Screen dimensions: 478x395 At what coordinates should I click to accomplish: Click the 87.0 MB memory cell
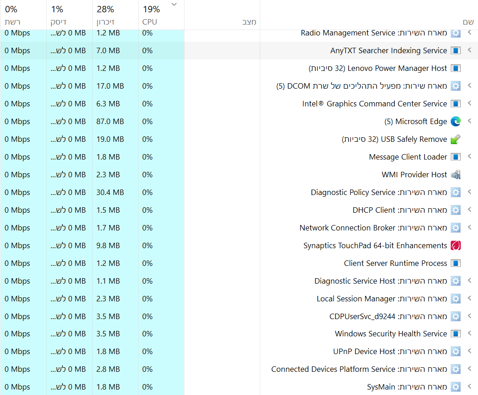point(110,121)
